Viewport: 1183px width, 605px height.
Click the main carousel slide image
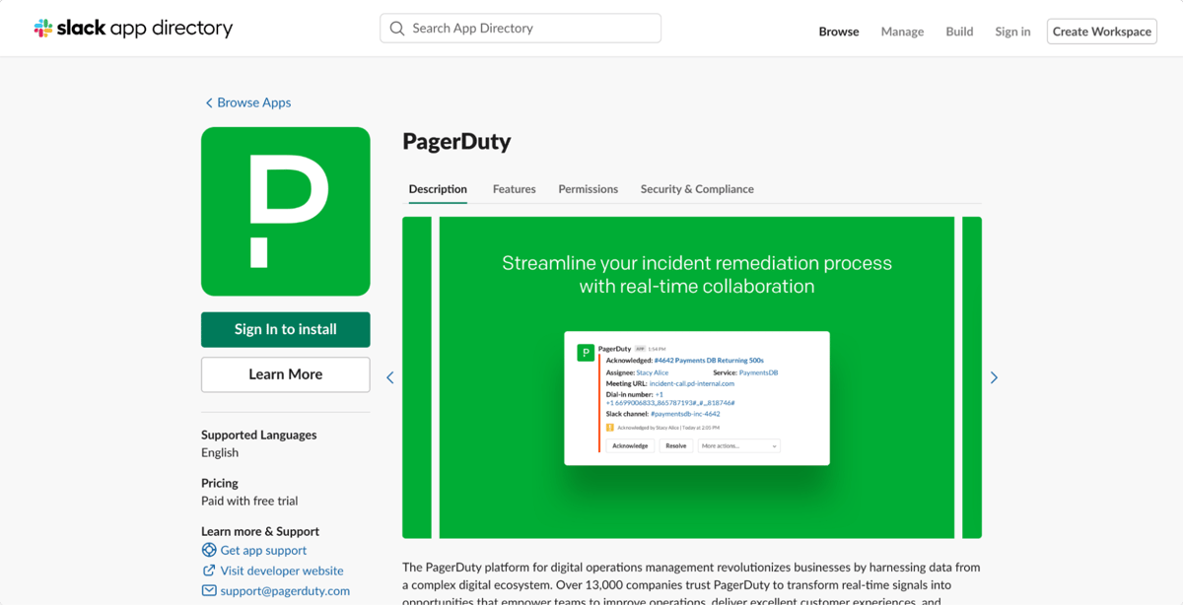tap(697, 377)
